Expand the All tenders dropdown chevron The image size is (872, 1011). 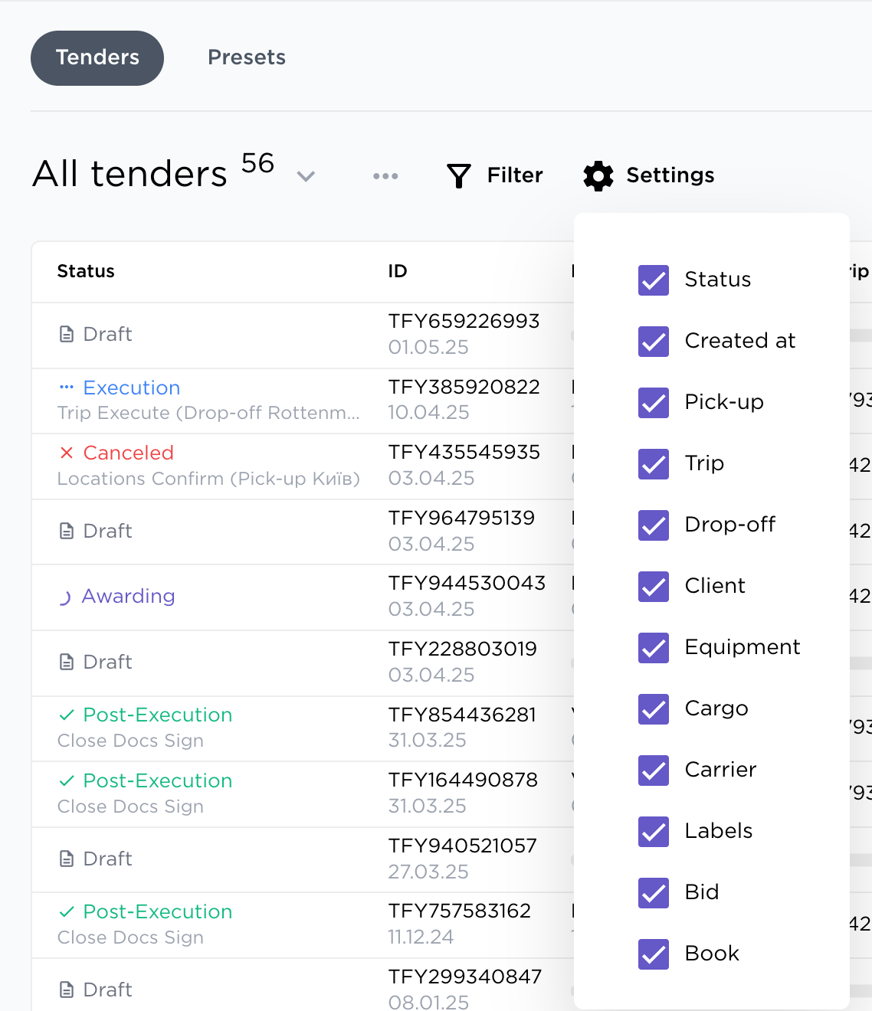click(x=306, y=177)
